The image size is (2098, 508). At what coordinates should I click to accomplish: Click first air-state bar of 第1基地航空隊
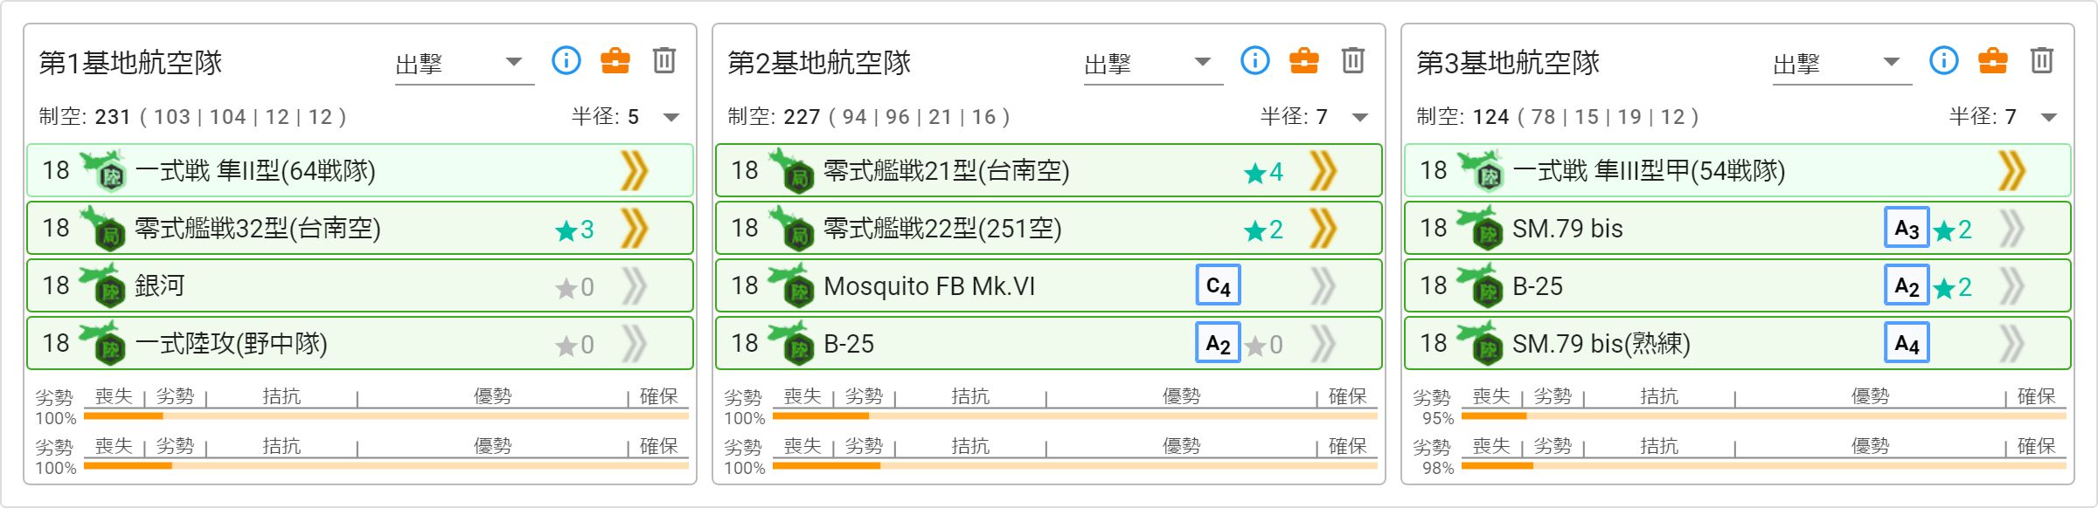(386, 415)
